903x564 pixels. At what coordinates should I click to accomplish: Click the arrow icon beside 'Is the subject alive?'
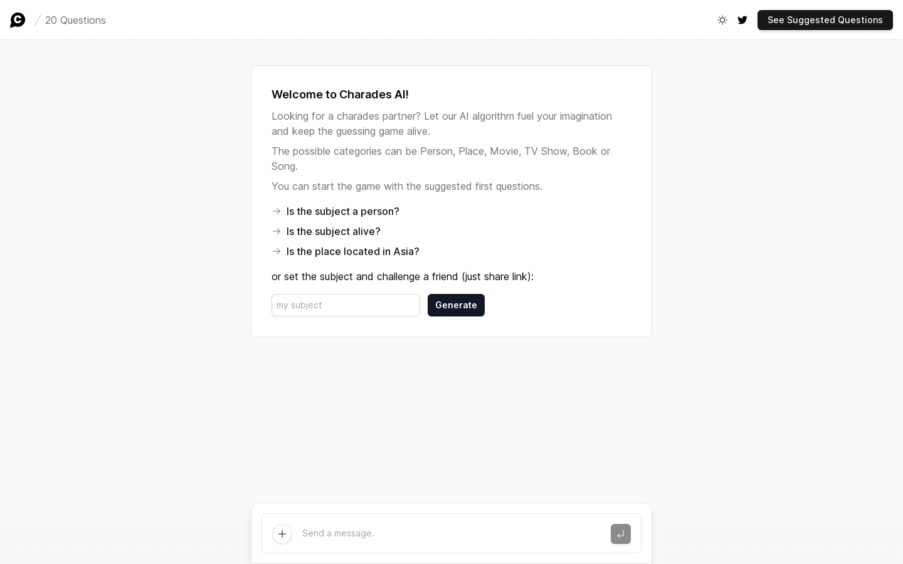point(277,231)
